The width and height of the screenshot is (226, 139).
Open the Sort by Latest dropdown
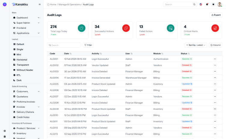point(196,45)
